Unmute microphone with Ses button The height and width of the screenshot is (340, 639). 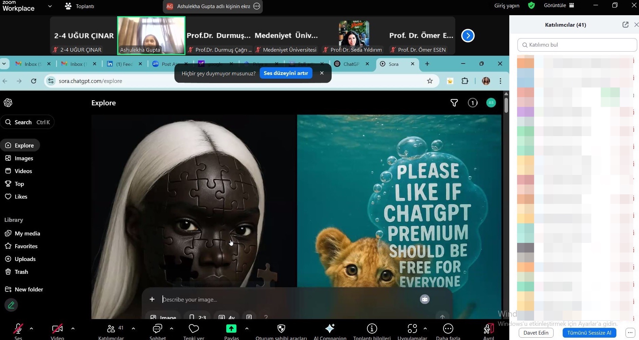(18, 329)
